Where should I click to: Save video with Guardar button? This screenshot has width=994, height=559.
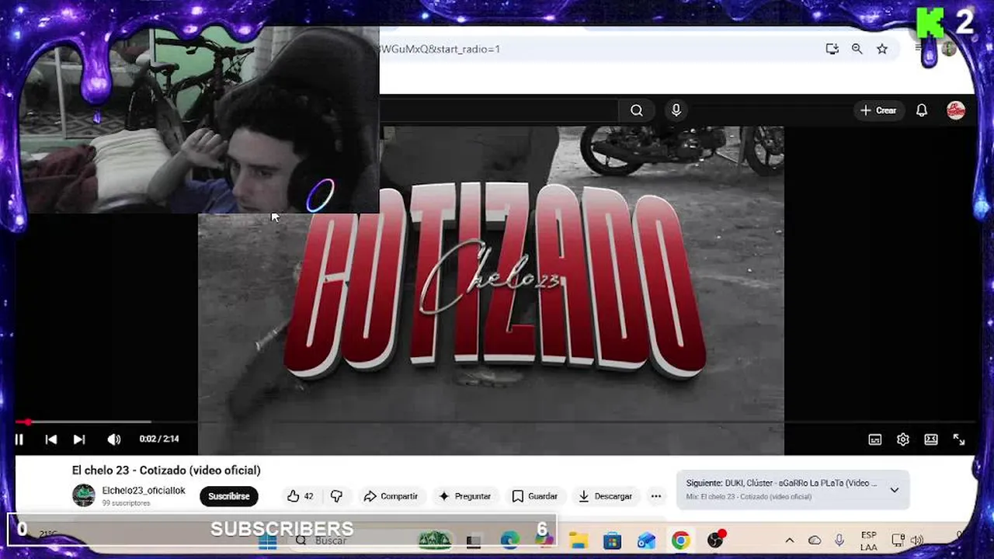coord(534,496)
